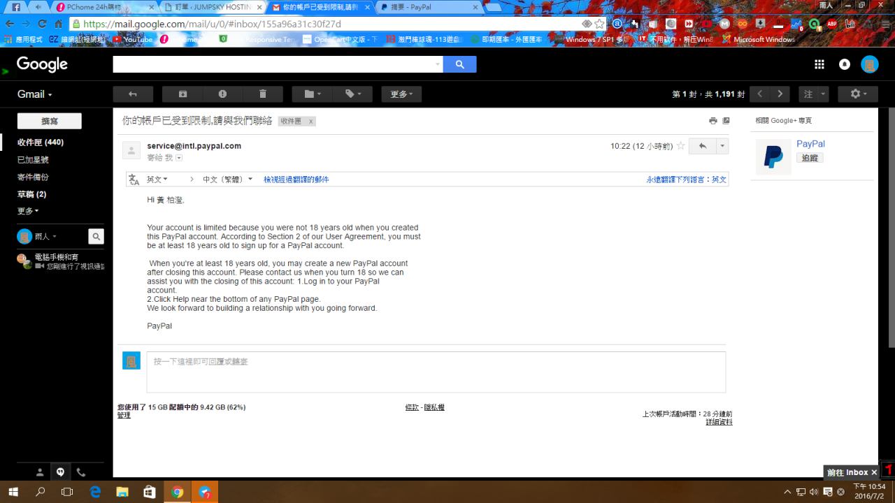Show Hangouts contacts tab icon

[40, 472]
